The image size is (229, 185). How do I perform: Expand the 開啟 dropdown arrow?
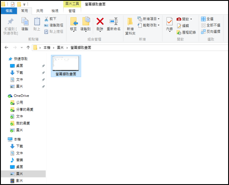point(191,19)
